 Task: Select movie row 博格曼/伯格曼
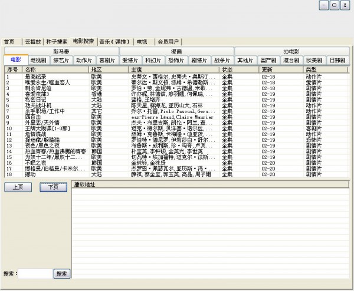(x=176, y=169)
